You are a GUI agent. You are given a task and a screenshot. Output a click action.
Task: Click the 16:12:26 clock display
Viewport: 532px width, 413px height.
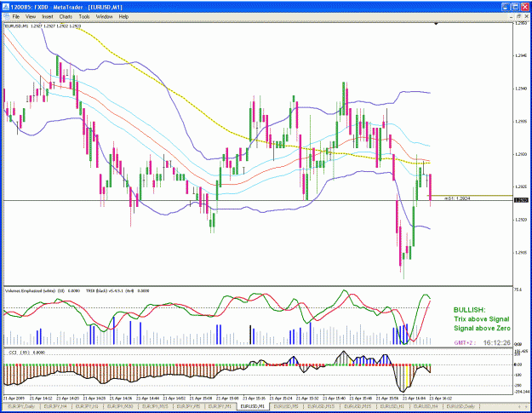[497, 343]
